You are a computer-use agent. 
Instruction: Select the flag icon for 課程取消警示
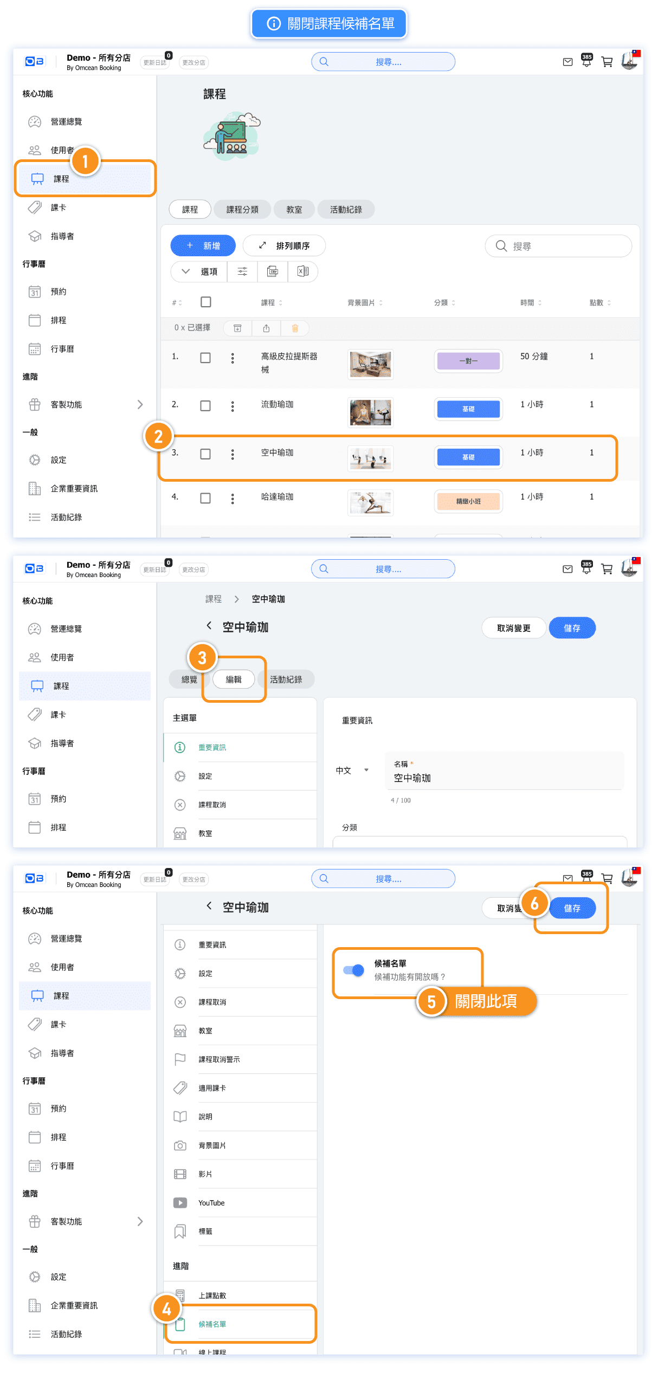180,1059
